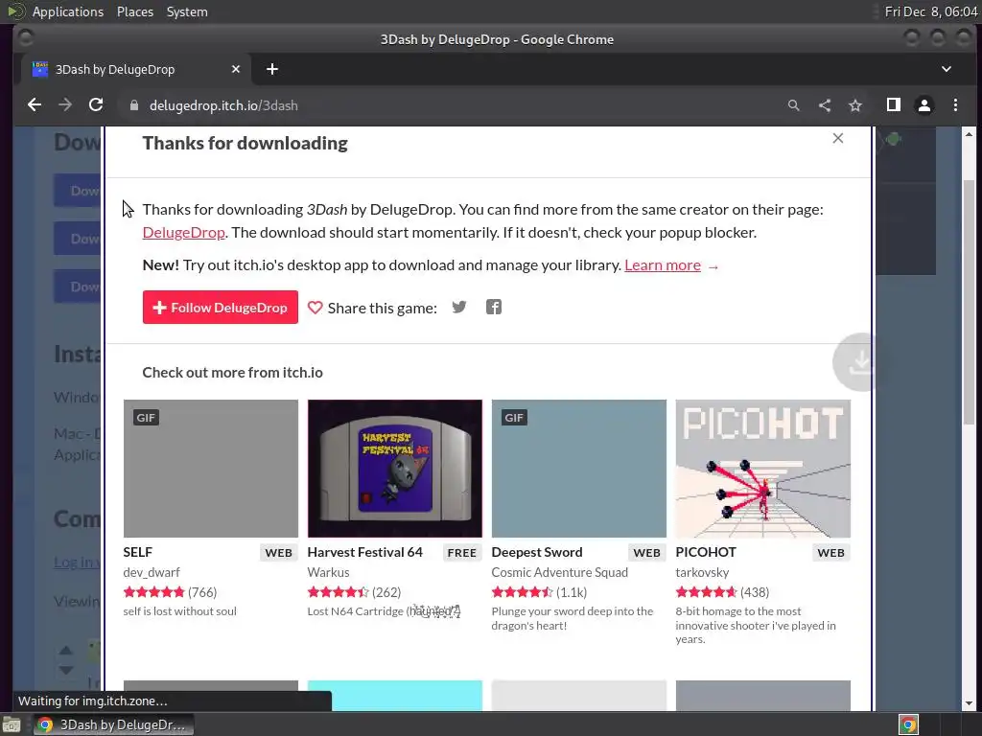Click the GIF badge on Deepest Sword
982x736 pixels.
coord(514,418)
